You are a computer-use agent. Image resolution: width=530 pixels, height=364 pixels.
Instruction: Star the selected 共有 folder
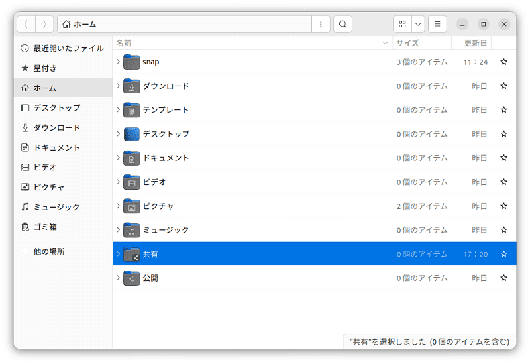(x=503, y=254)
